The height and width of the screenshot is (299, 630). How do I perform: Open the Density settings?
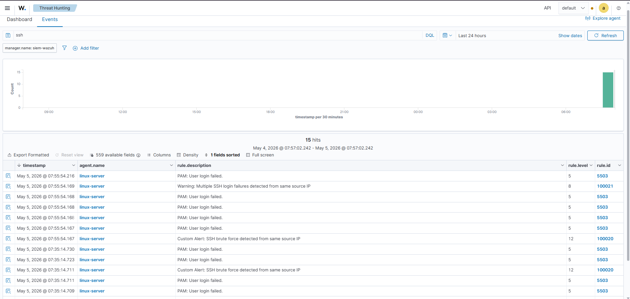point(187,155)
